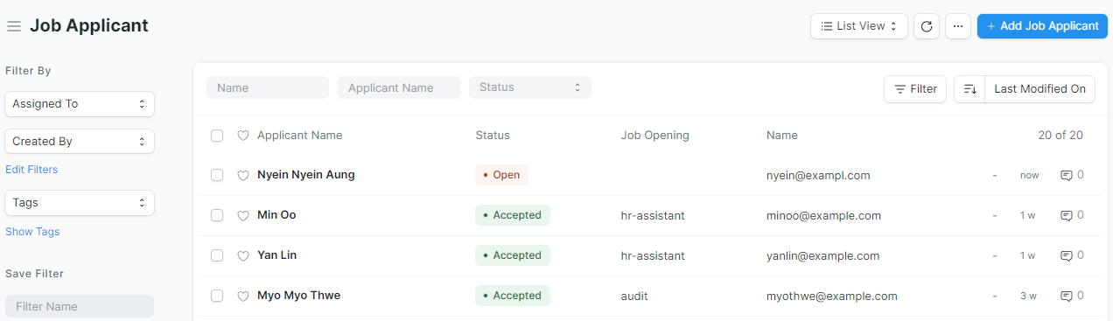Check the Myo Myo Thwe row checkbox
1113x321 pixels.
coord(217,296)
